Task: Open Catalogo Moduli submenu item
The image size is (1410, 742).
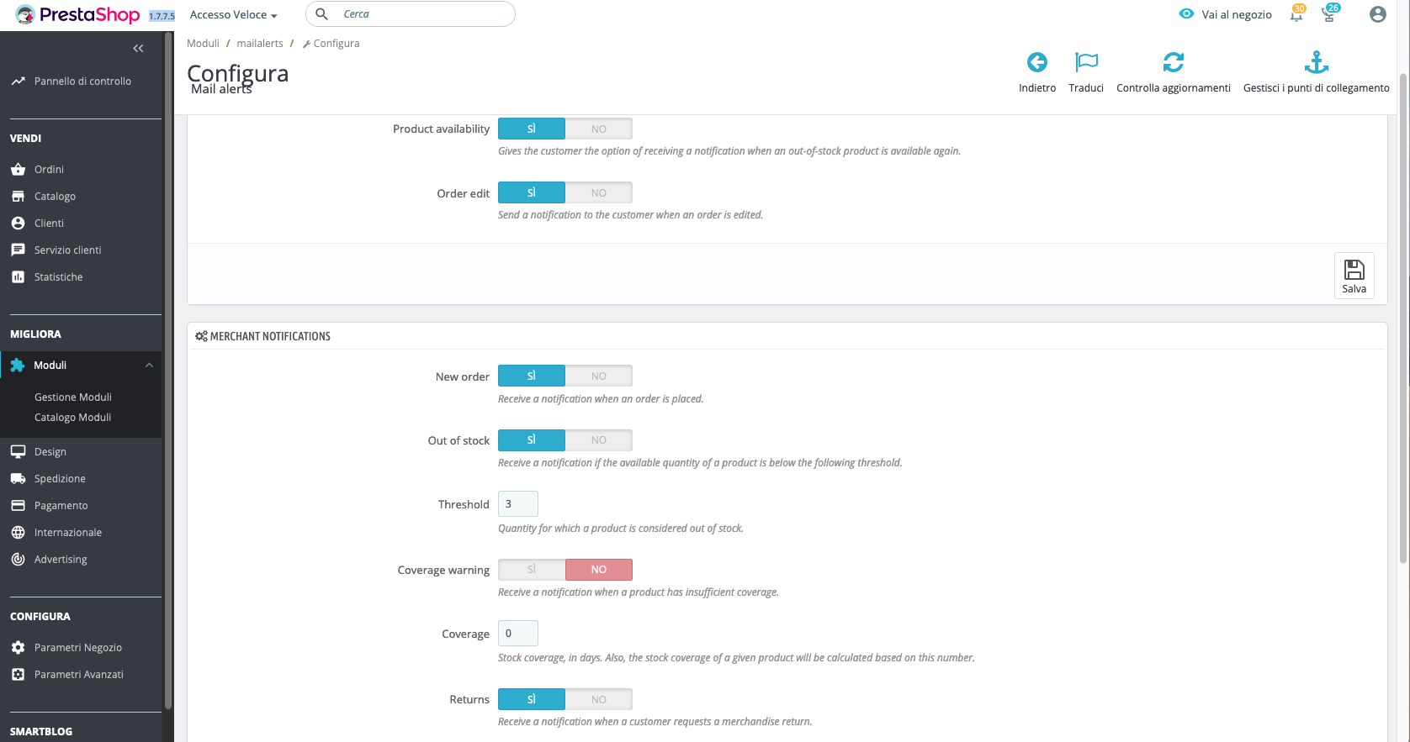Action: (x=73, y=418)
